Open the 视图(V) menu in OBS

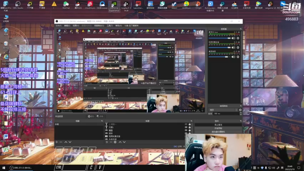[x=76, y=25]
